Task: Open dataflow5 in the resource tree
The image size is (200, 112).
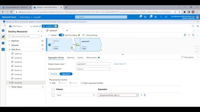Action: pyautogui.click(x=18, y=70)
